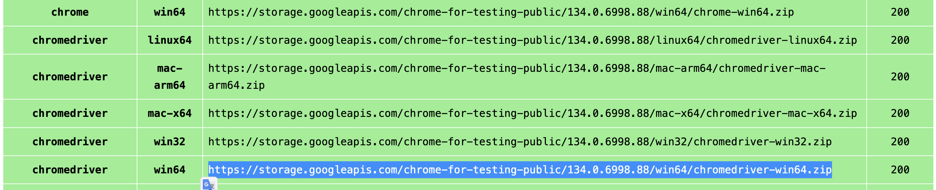The width and height of the screenshot is (936, 190).
Task: Click the highlighted chromedriver win64 zip URL
Action: coord(520,170)
